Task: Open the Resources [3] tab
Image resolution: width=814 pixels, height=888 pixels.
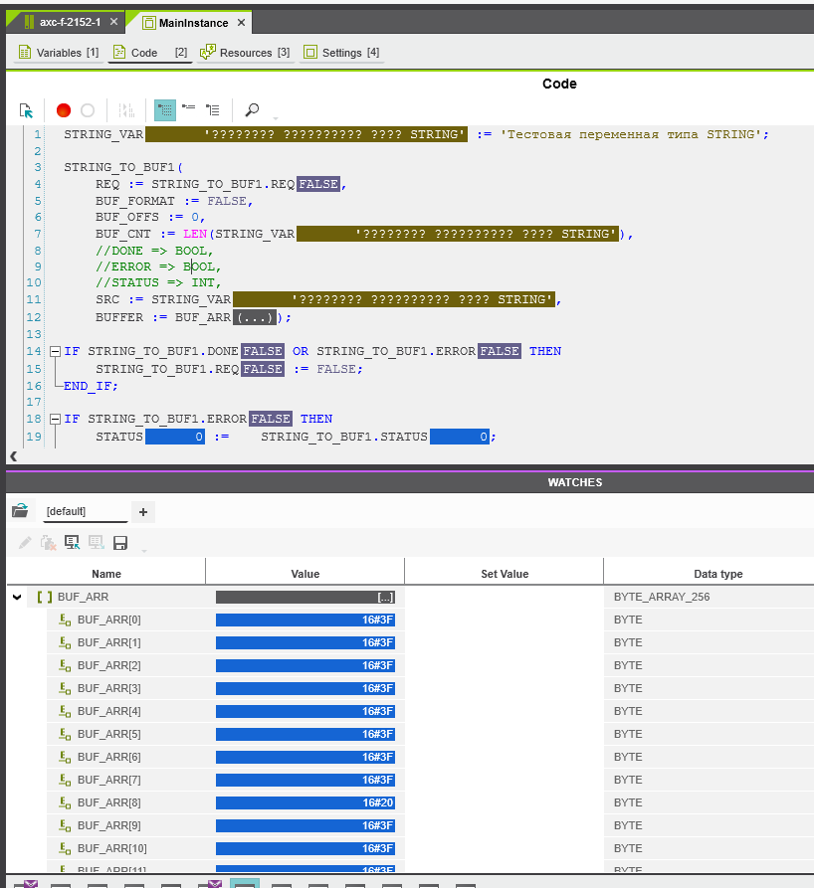Action: click(x=245, y=53)
